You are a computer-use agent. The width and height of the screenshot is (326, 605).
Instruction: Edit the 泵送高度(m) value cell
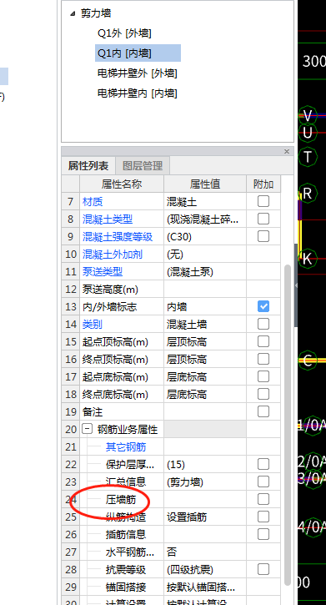point(205,289)
